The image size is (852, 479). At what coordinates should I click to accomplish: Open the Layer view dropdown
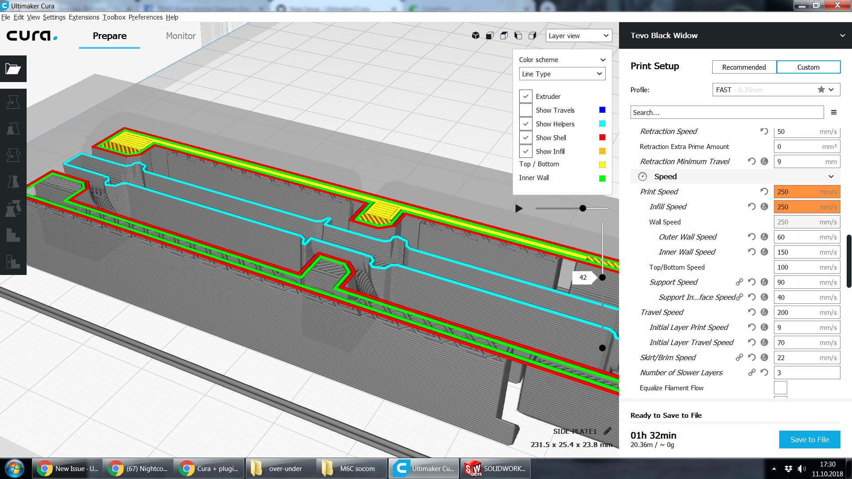point(579,35)
